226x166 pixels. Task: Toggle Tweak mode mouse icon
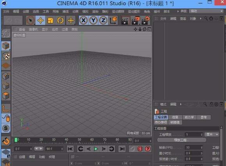[x=6, y=118]
